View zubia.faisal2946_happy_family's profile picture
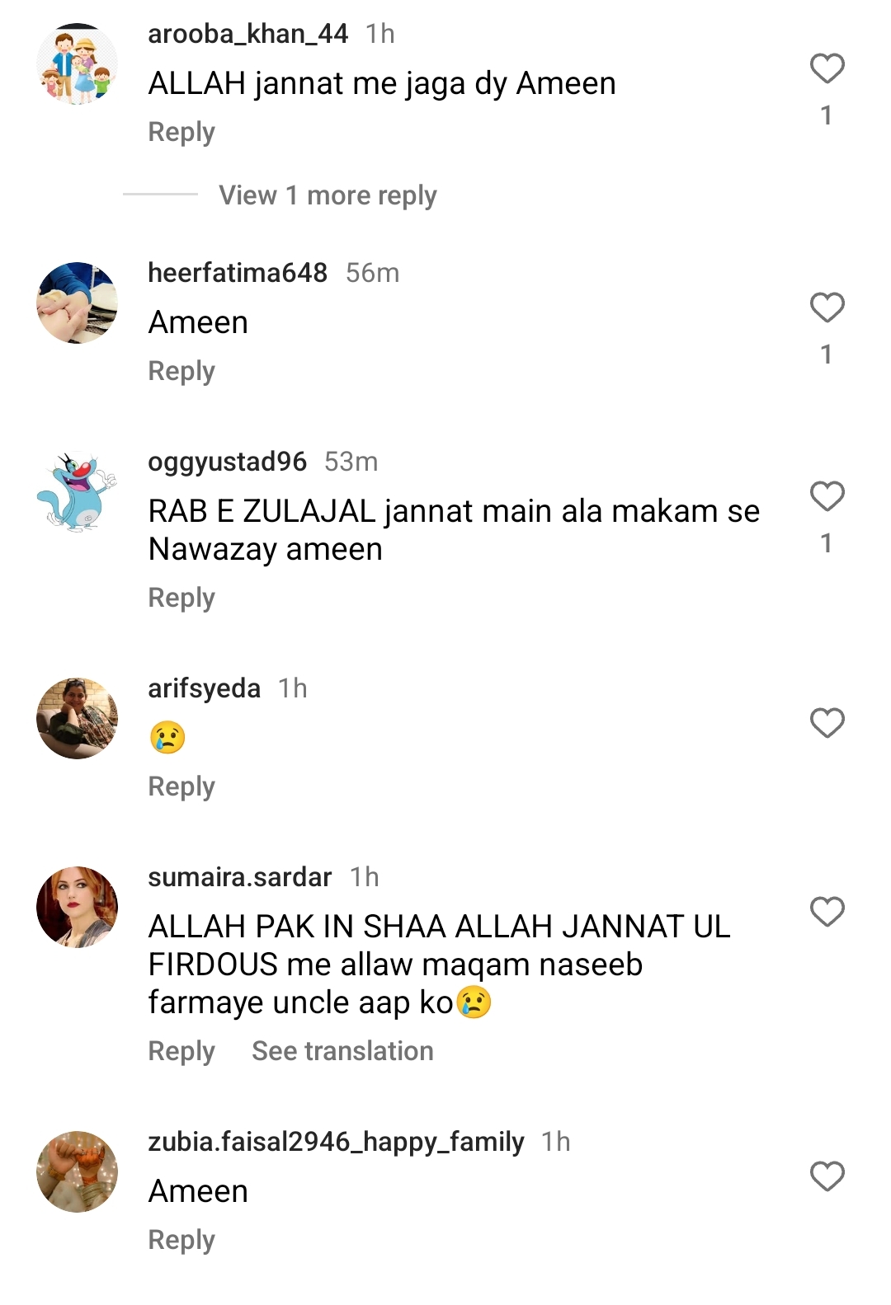The image size is (891, 1305). click(x=78, y=1172)
